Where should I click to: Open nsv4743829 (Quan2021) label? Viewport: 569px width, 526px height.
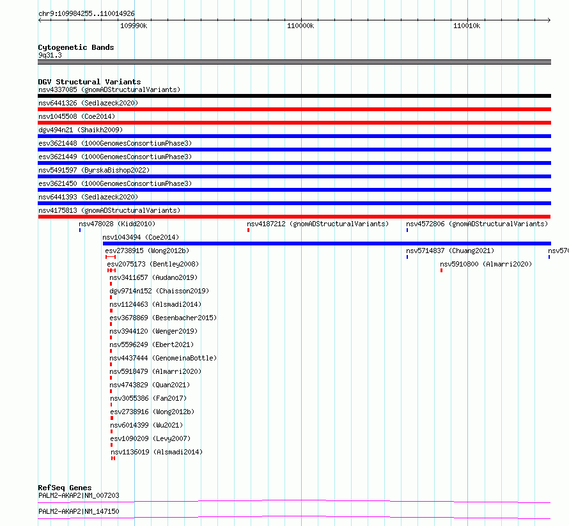pos(150,385)
